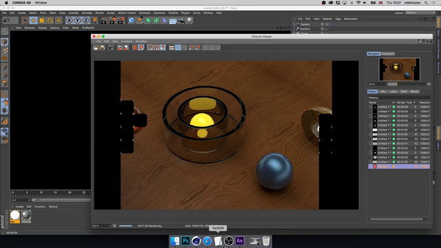Screen dimensions: 441x248
Task: Open Content Browser side tab
Action: (438, 49)
